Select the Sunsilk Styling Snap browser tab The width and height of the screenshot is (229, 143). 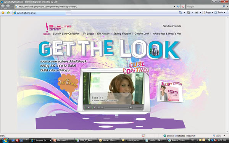39,13
